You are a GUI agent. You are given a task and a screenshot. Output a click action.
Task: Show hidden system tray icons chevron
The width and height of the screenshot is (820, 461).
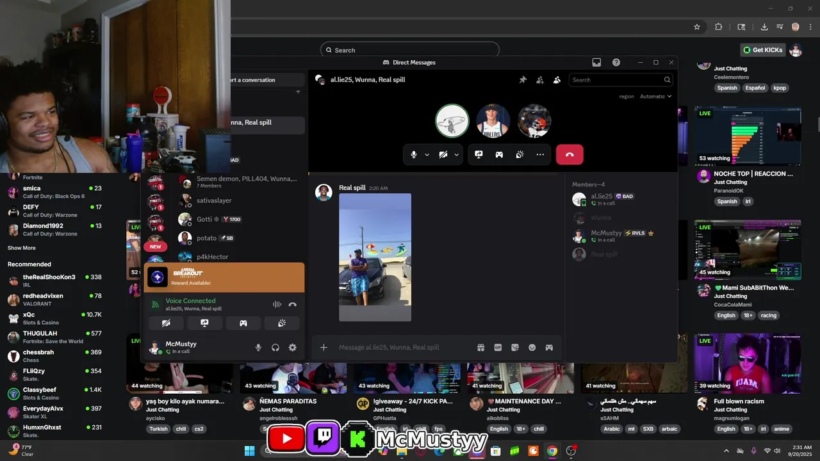[726, 451]
